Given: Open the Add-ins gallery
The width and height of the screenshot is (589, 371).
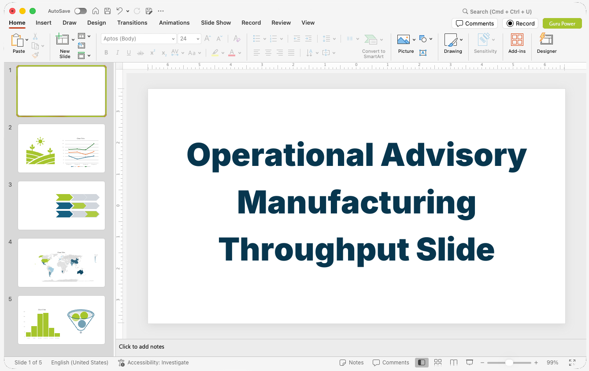Looking at the screenshot, I should tap(517, 44).
